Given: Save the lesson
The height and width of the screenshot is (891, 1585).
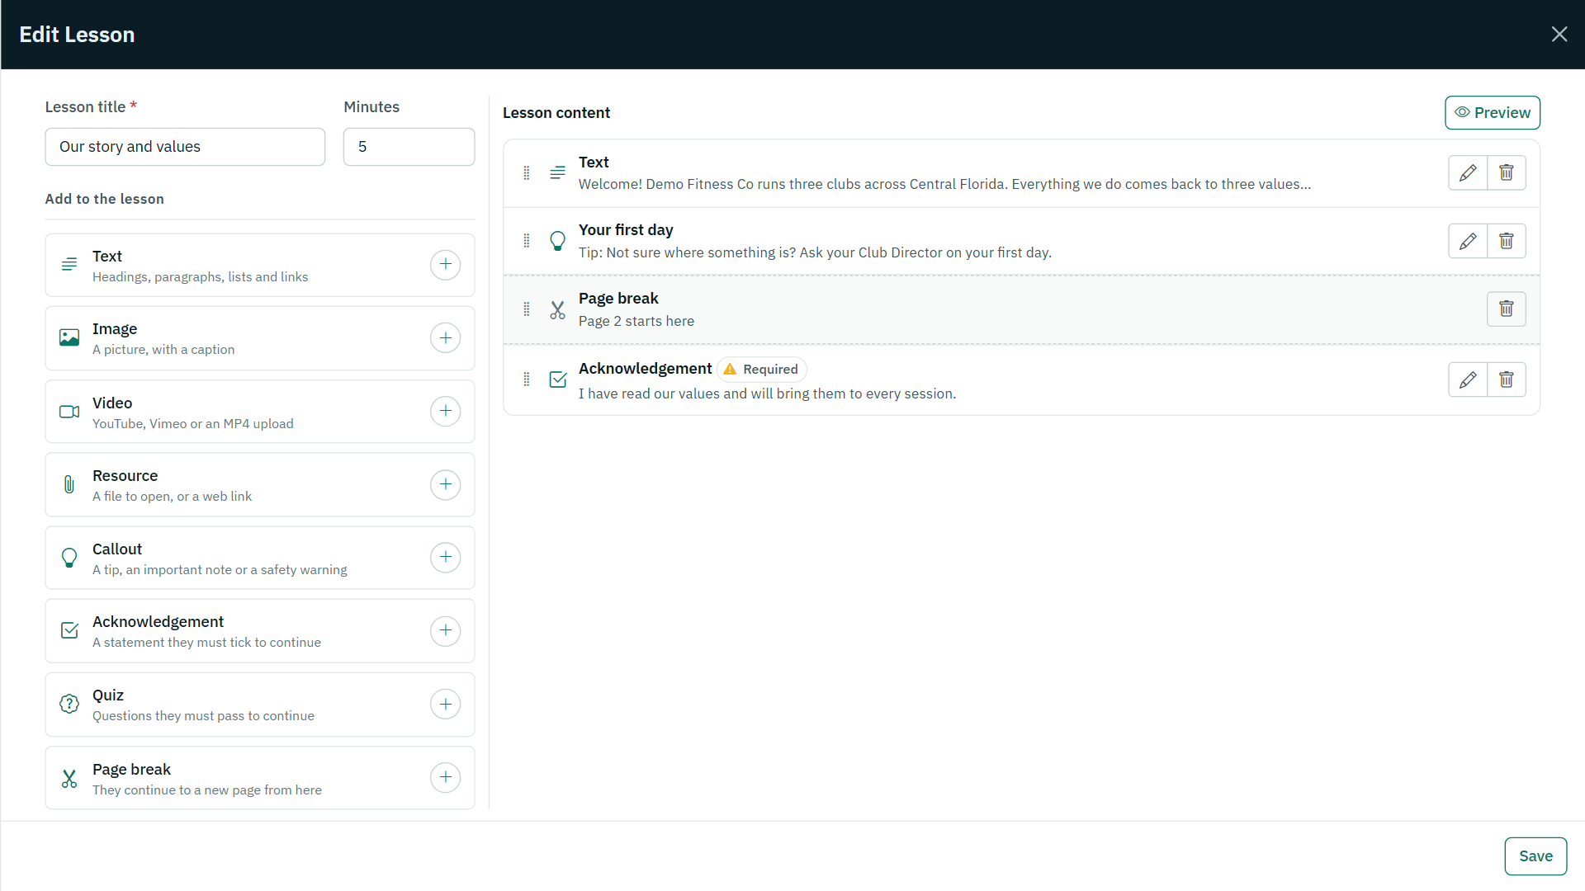Looking at the screenshot, I should (x=1535, y=856).
